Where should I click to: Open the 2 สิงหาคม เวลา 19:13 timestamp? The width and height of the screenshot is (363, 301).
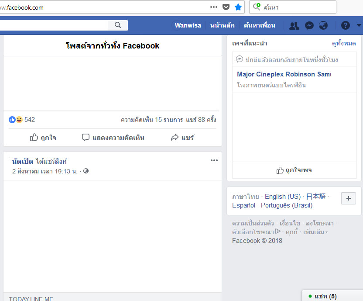45,171
